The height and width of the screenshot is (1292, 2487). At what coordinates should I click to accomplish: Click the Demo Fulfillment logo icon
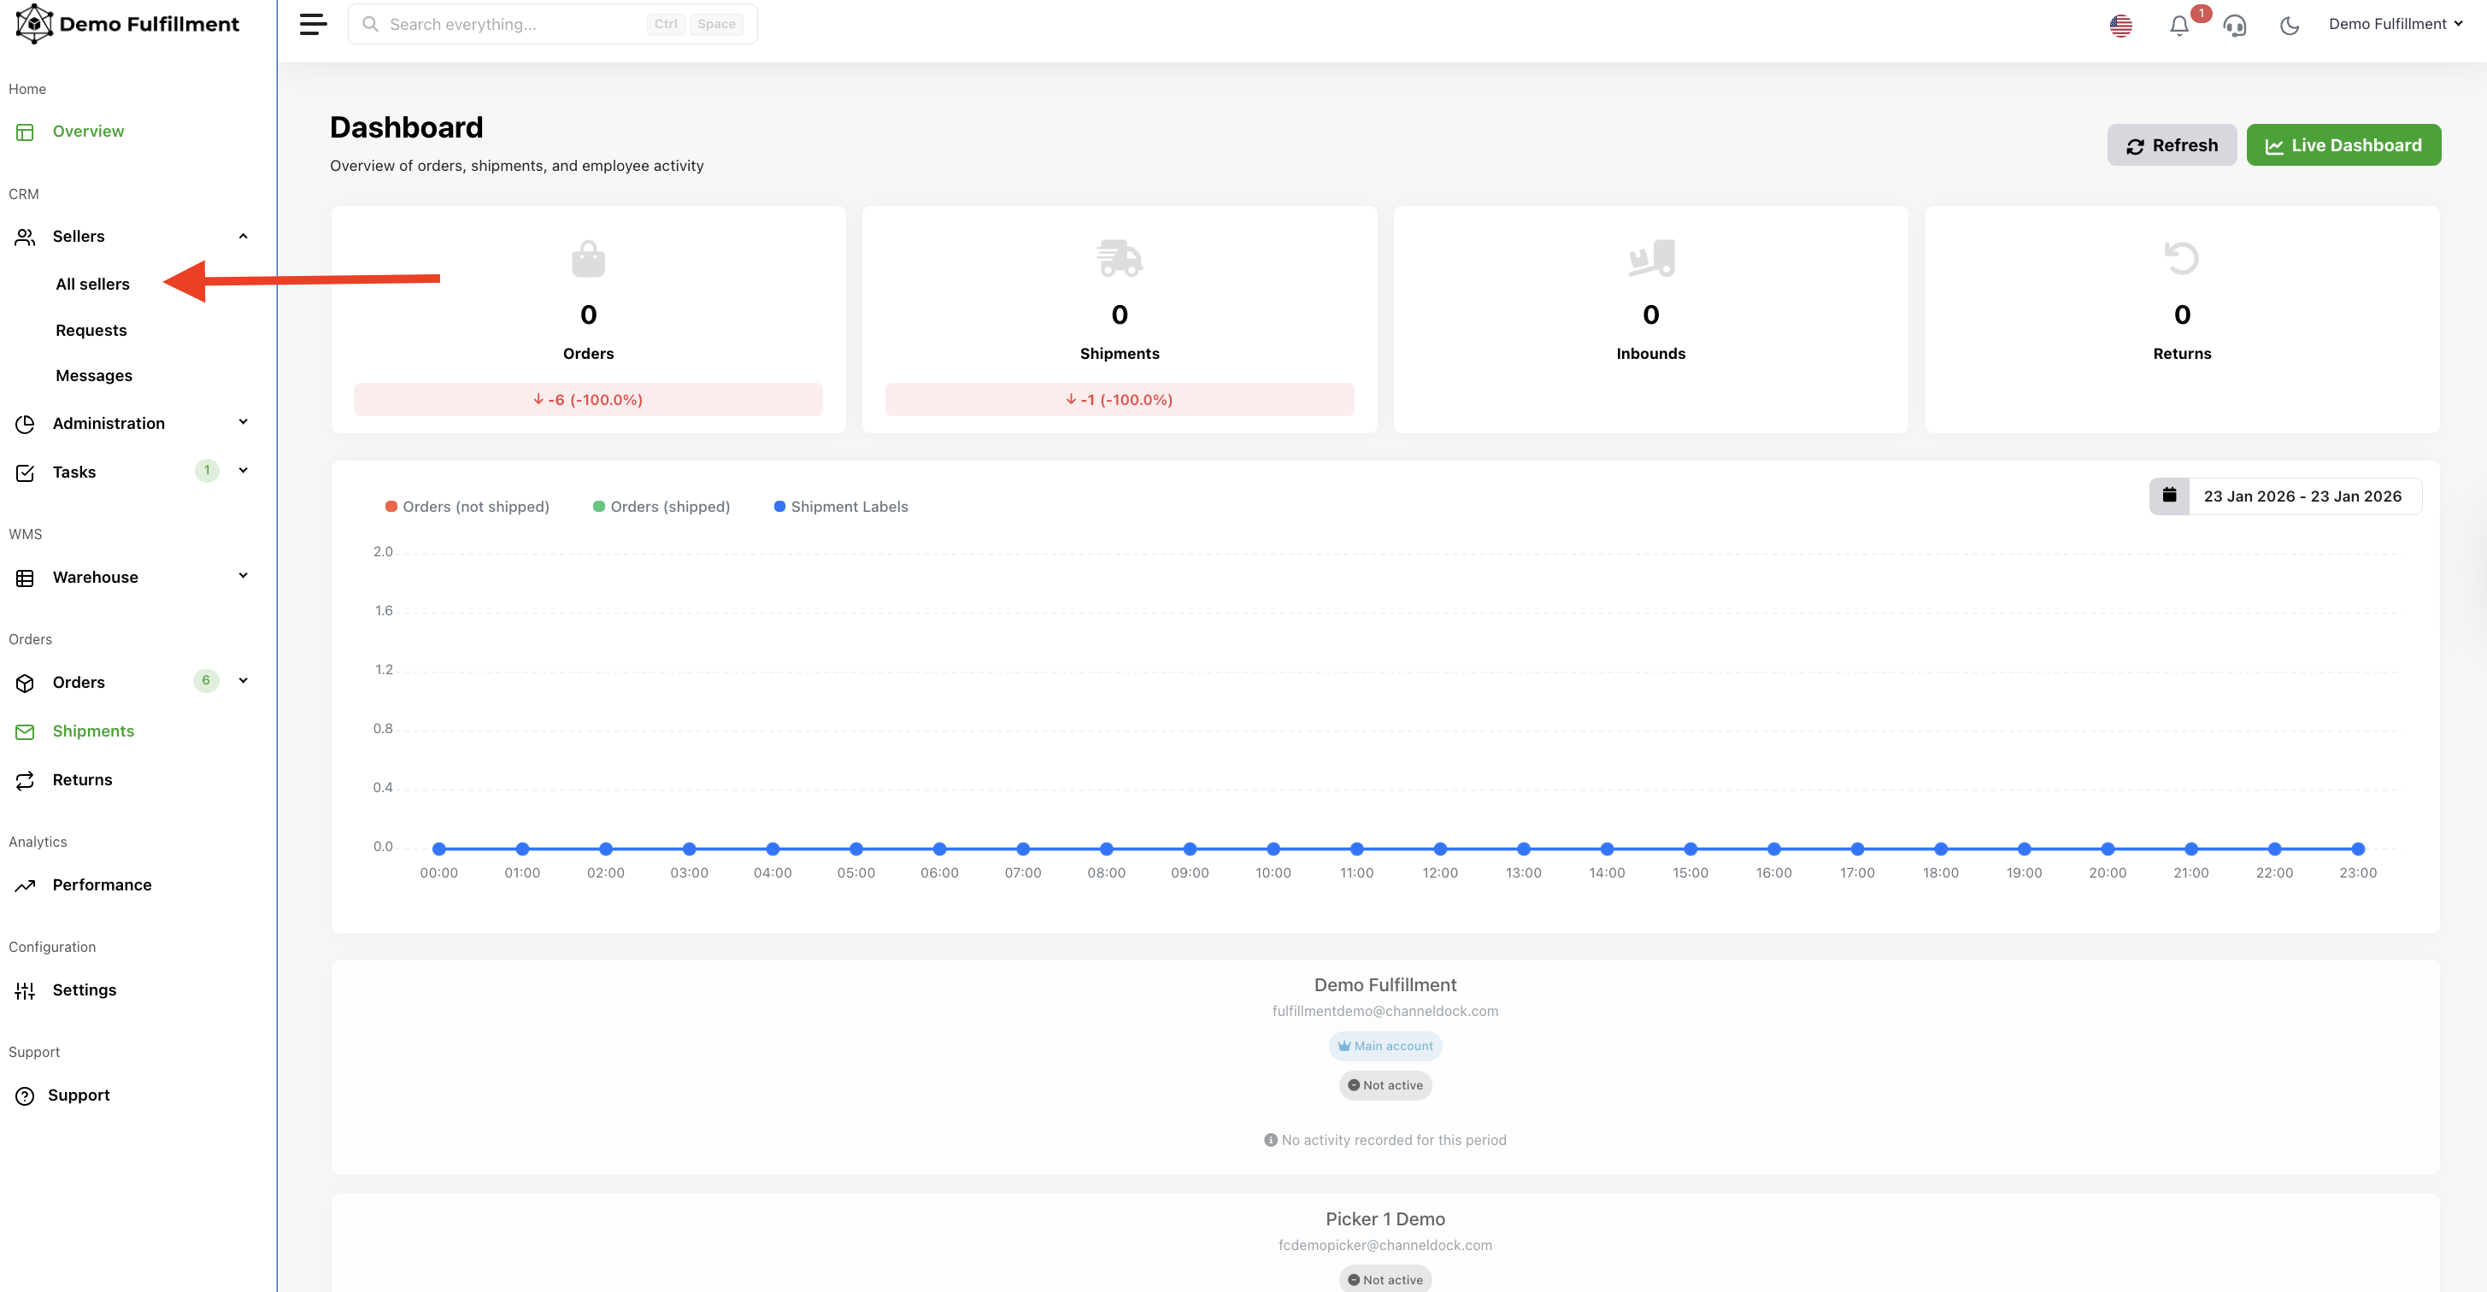35,24
